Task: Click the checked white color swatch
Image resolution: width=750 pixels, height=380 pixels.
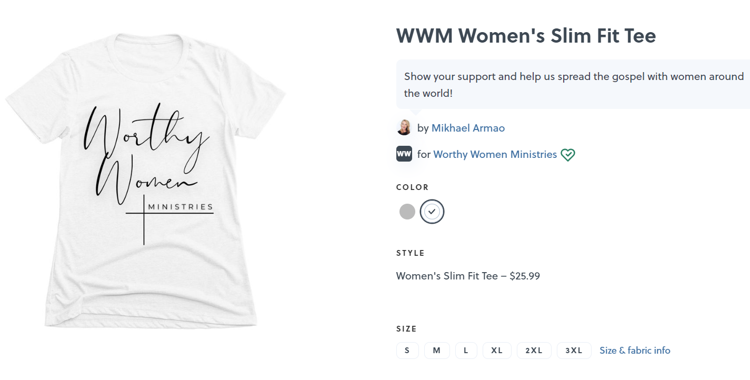Action: (x=432, y=212)
